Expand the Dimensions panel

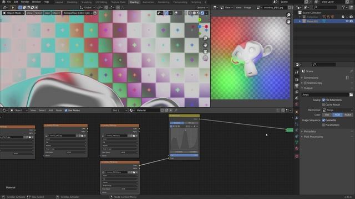311,77
